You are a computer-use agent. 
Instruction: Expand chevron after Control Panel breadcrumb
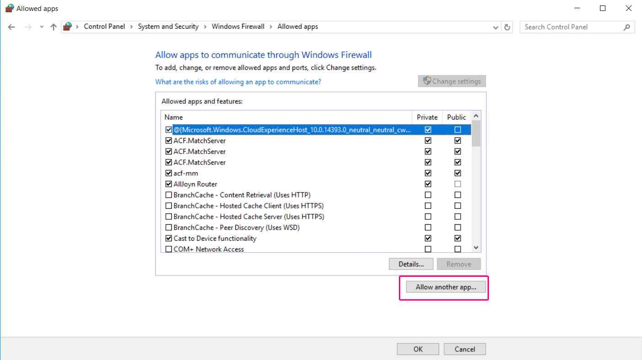[x=132, y=26]
